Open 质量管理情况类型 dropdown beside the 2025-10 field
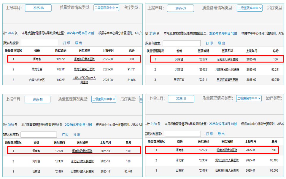 coord(104,99)
